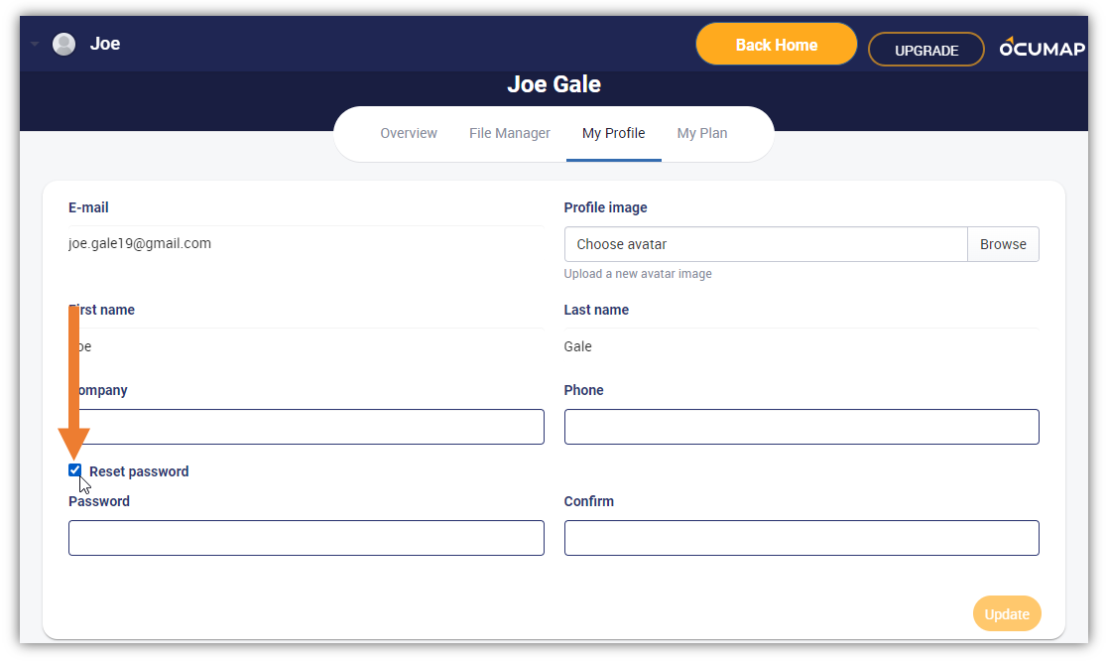
Task: Click the joe.gale19@gmail.com email text
Action: [140, 243]
